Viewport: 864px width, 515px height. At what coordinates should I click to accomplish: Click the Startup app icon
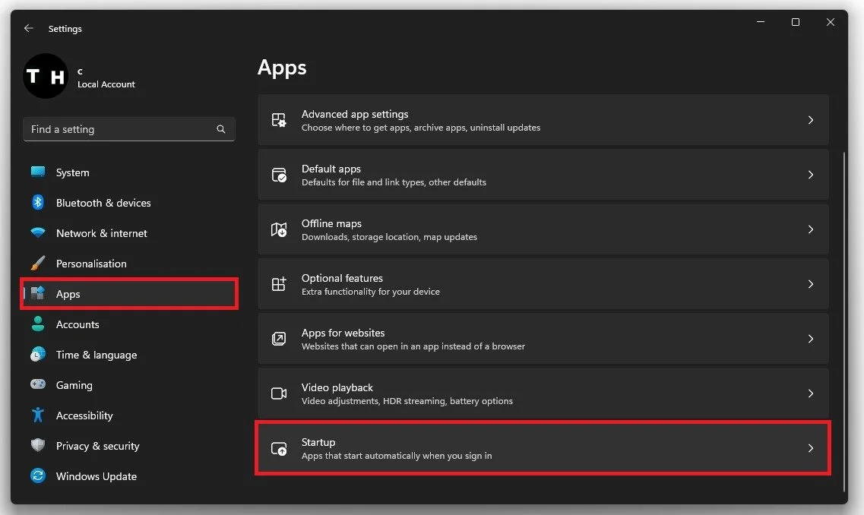coord(279,448)
